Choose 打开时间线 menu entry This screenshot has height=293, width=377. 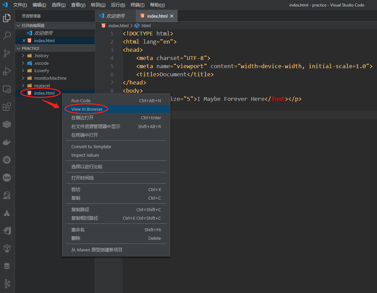116,178
